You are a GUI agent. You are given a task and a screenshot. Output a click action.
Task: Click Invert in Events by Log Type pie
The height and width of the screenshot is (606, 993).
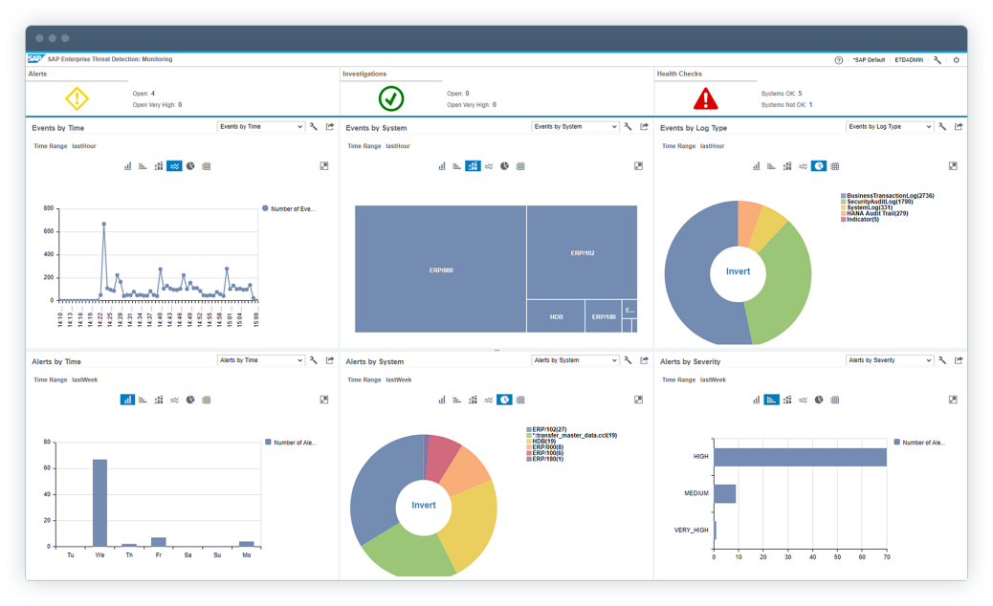(x=738, y=271)
